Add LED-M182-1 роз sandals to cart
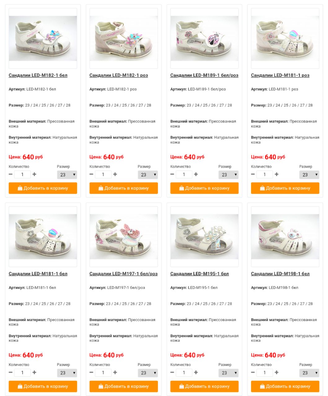328x396 pixels. 124,188
